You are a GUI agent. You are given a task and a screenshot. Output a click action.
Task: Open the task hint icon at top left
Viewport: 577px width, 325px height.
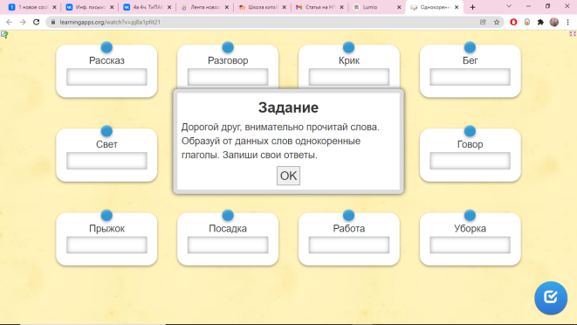[4, 35]
